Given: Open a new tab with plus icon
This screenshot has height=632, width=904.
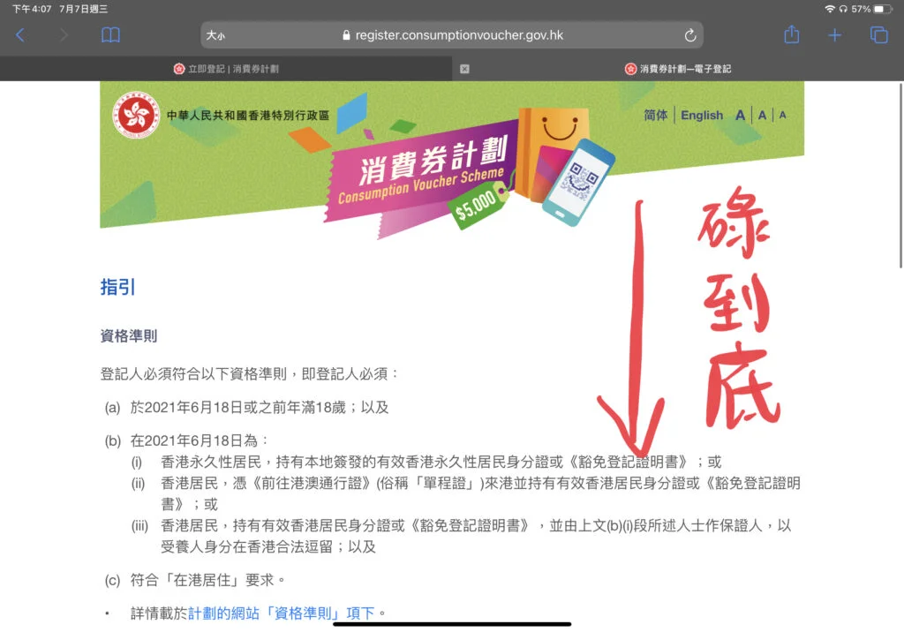Looking at the screenshot, I should click(834, 35).
